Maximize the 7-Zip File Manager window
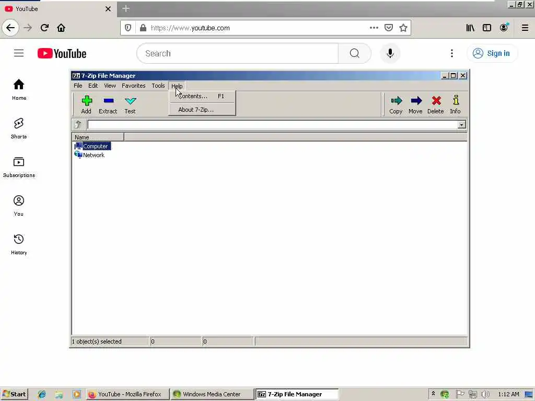The height and width of the screenshot is (401, 535). [453, 76]
